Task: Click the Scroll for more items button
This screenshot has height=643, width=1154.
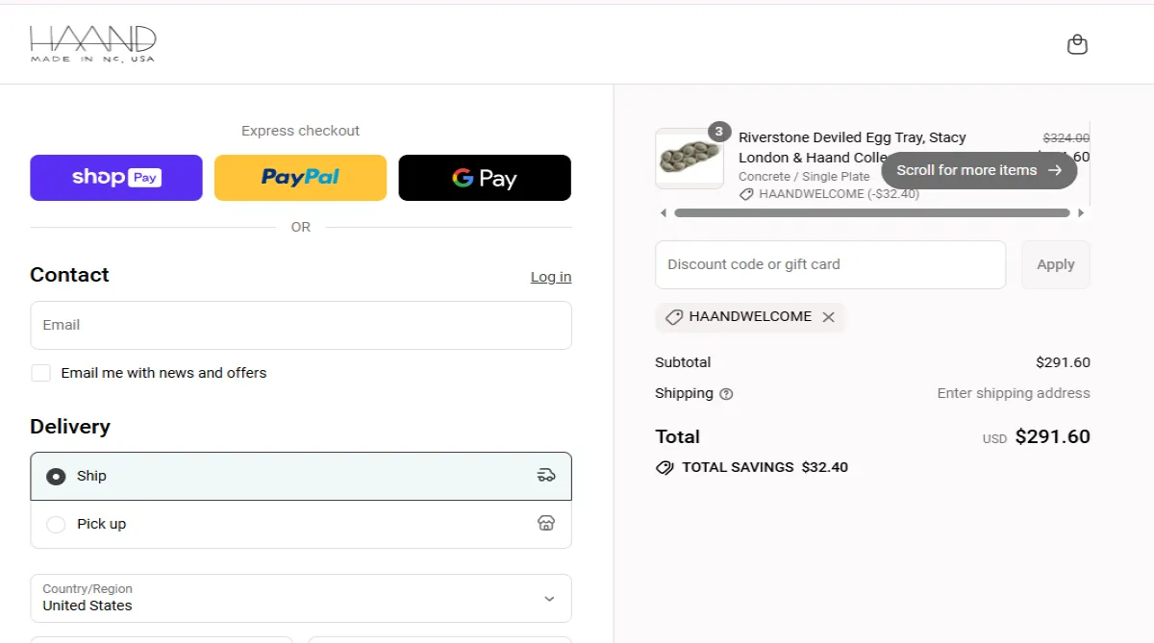Action: [x=978, y=170]
